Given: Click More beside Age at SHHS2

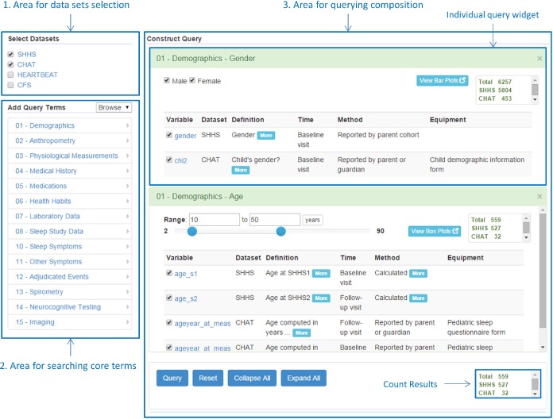Looking at the screenshot, I should click(320, 298).
